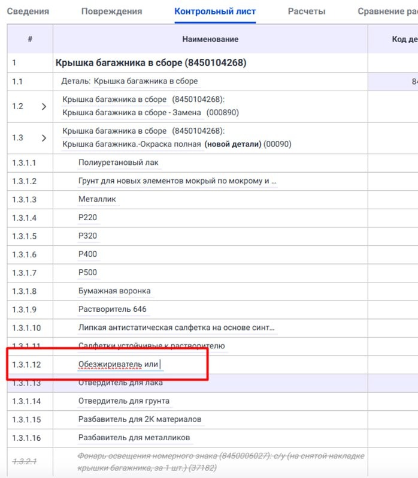Click the P220 abrasive entry
Viewport: 418px width, 478px height.
pos(87,218)
